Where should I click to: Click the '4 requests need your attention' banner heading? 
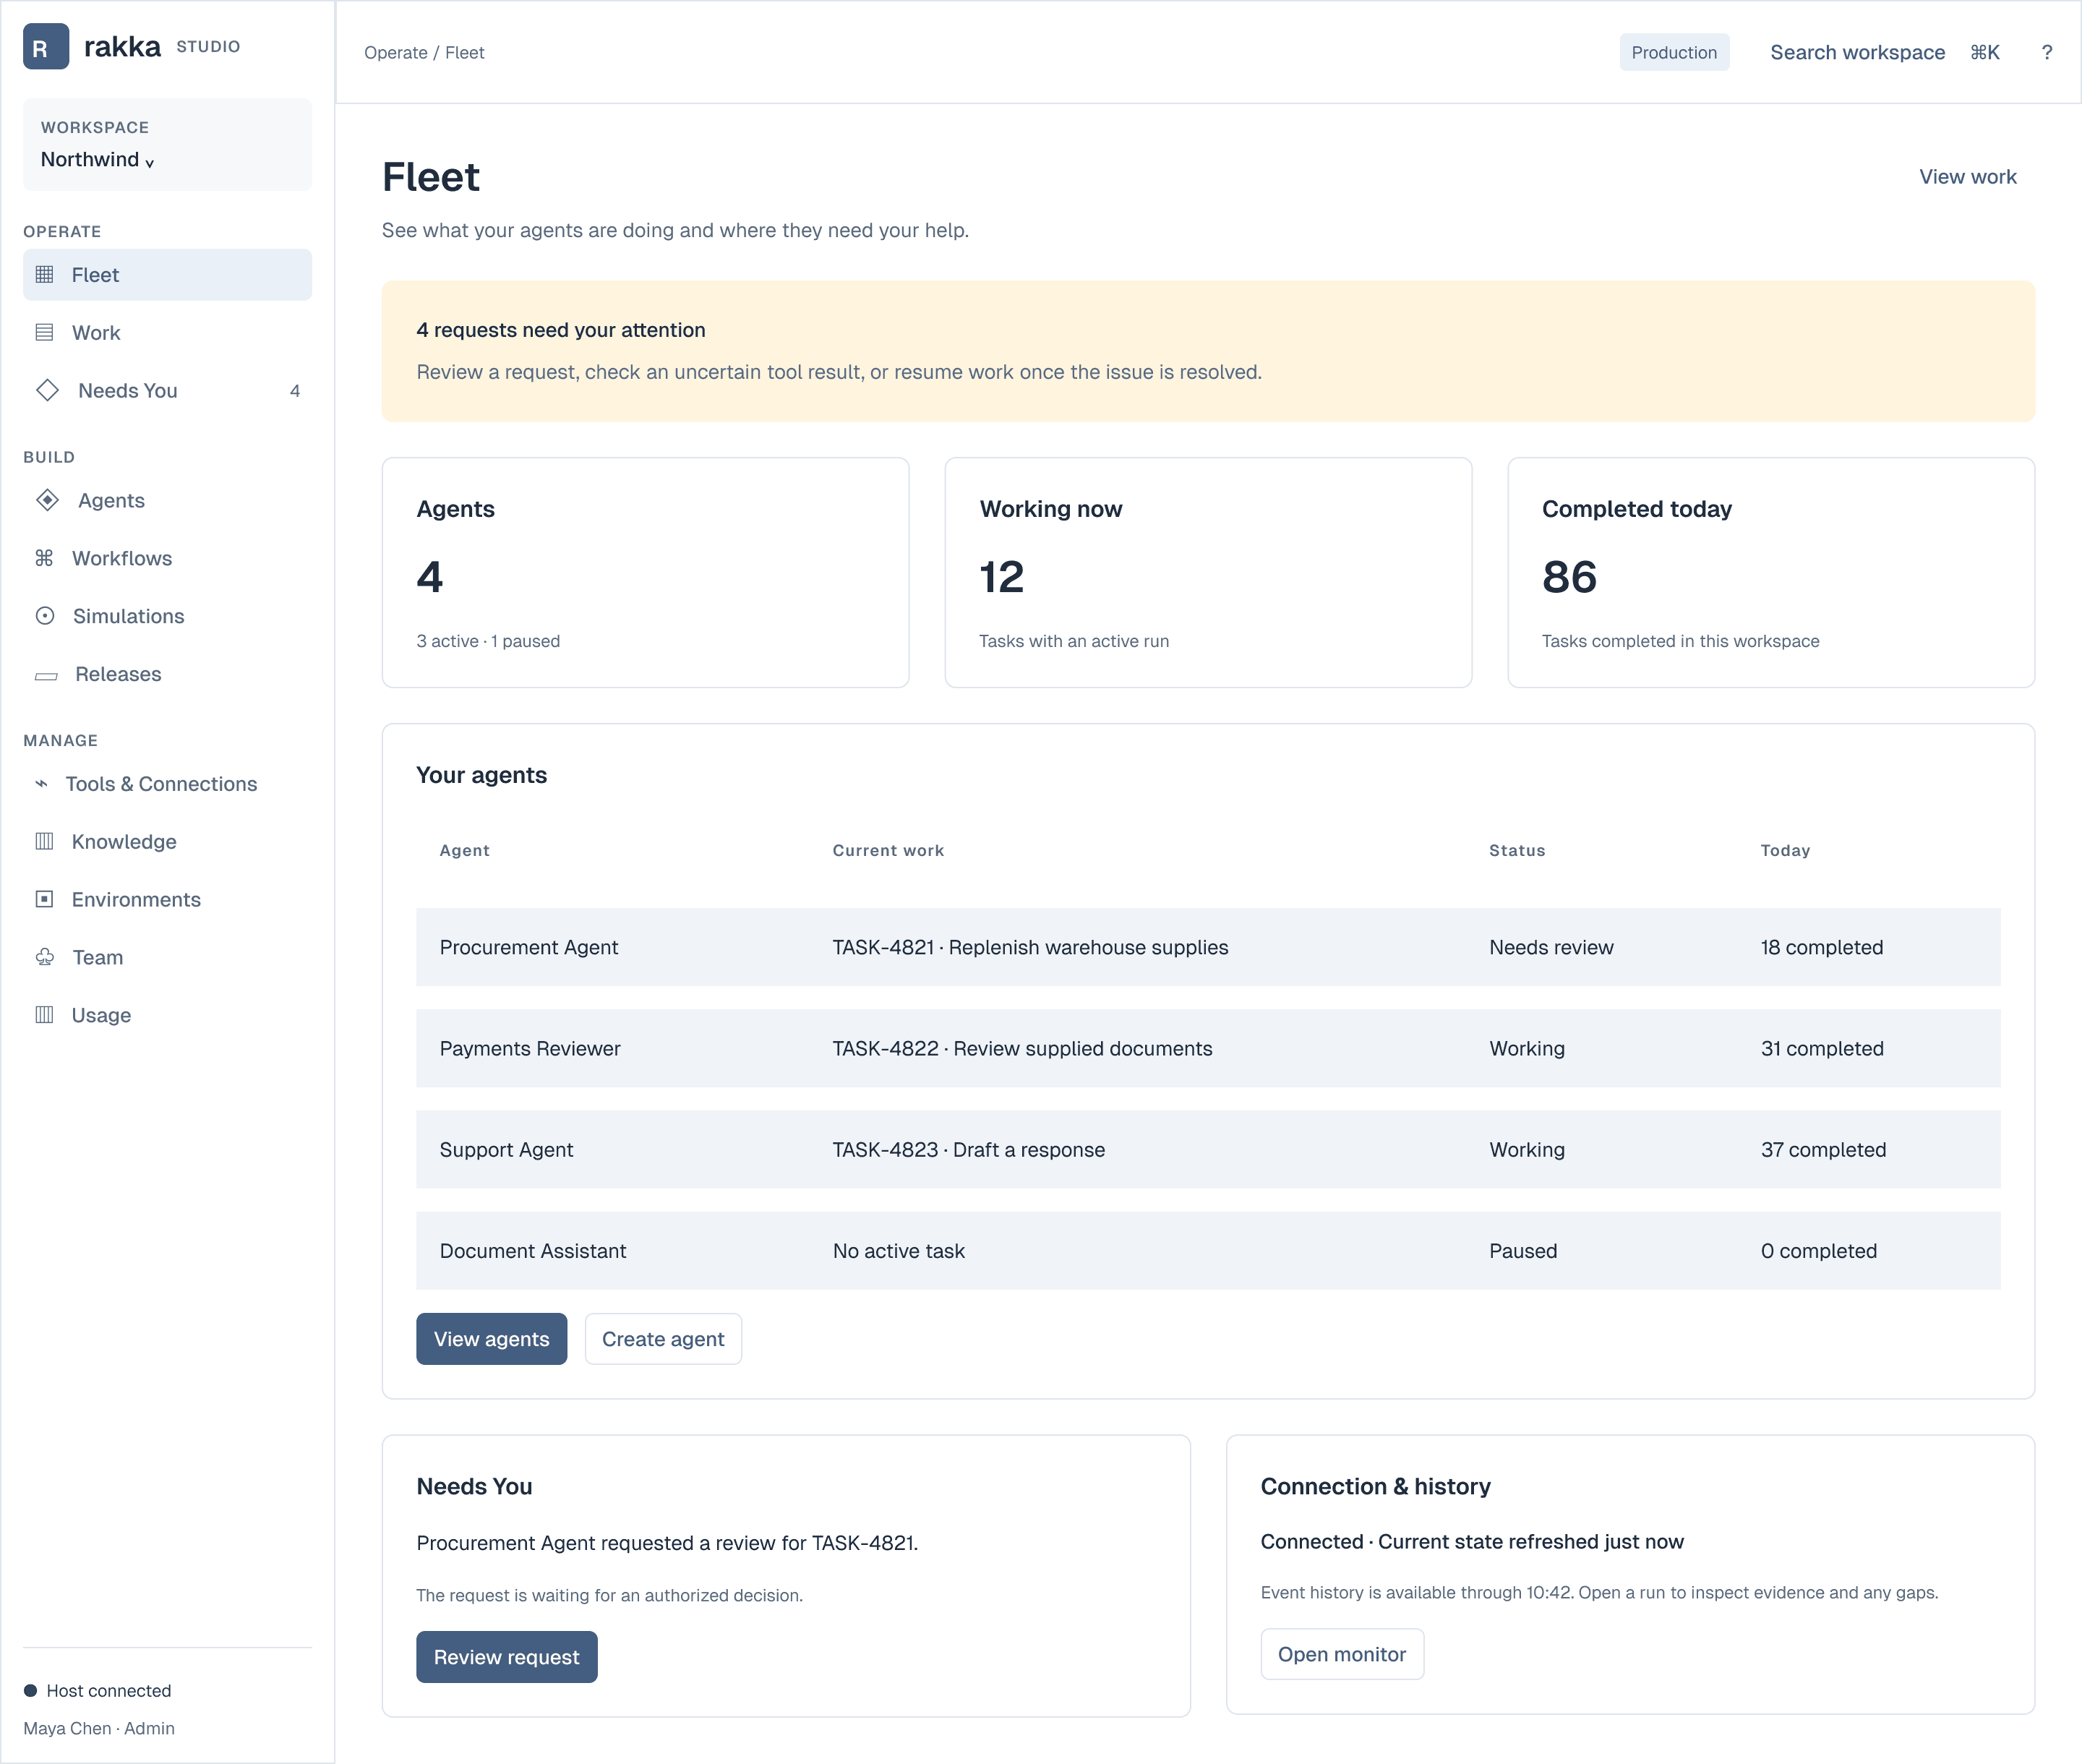561,330
